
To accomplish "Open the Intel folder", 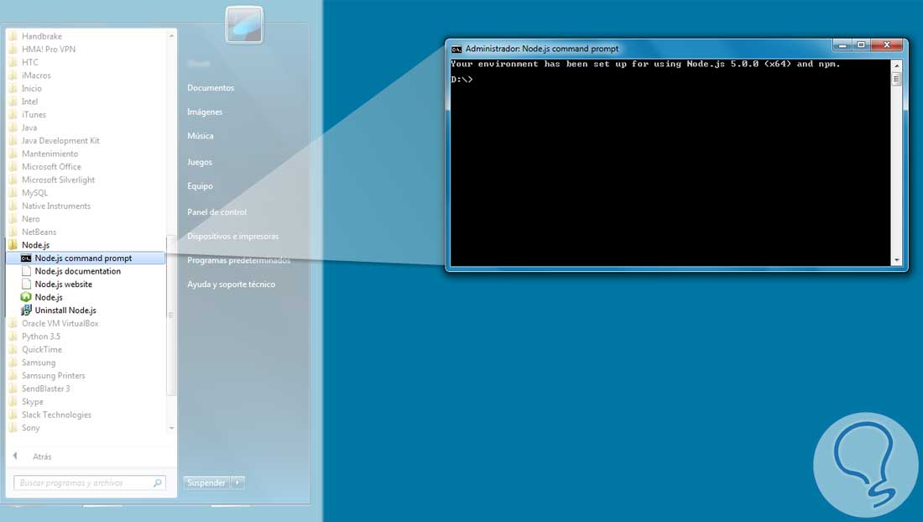I will pyautogui.click(x=29, y=102).
